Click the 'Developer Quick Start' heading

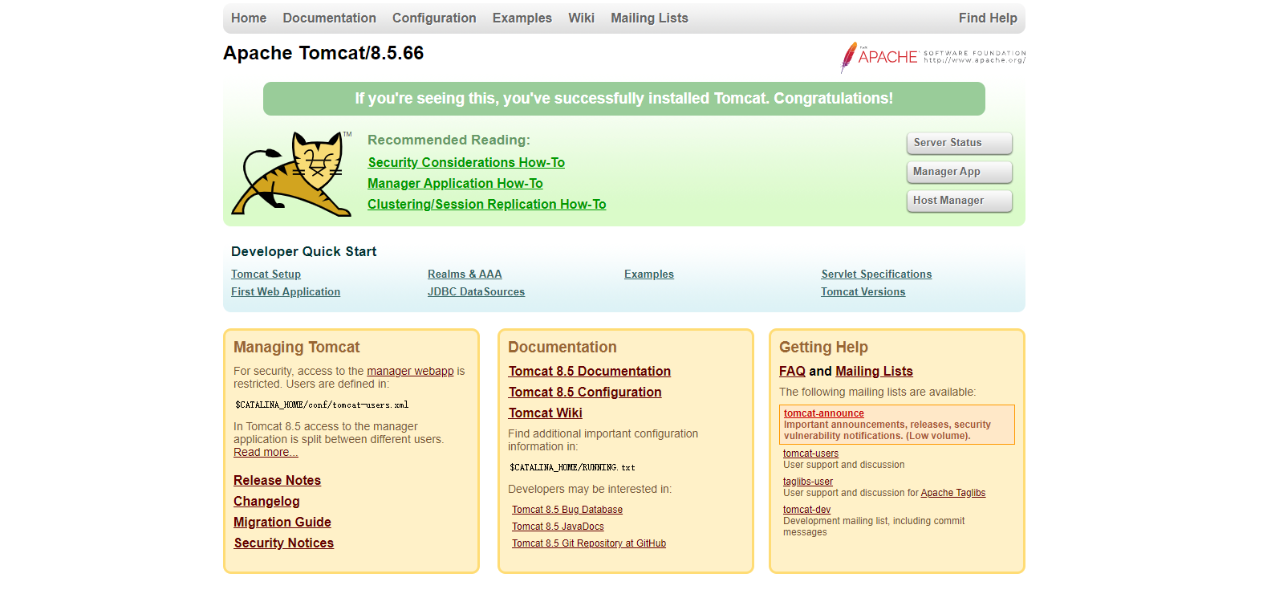tap(303, 251)
